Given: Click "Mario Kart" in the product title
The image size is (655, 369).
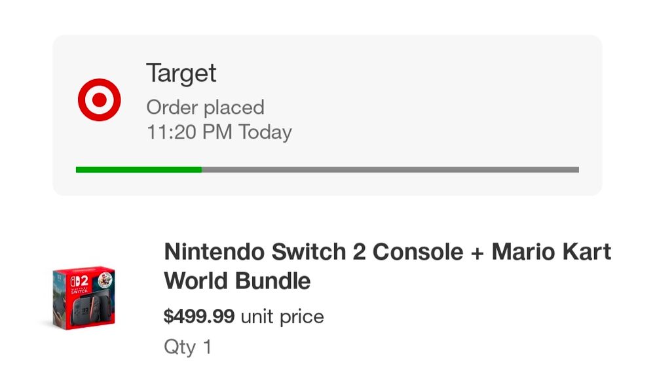Looking at the screenshot, I should [x=551, y=251].
